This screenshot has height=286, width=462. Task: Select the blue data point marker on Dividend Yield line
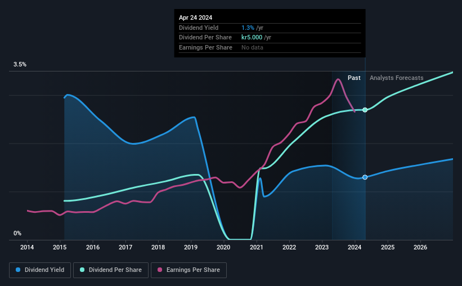pos(365,177)
